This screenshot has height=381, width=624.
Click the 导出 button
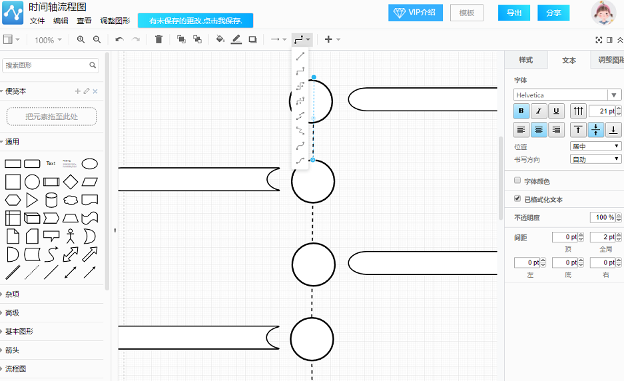513,13
